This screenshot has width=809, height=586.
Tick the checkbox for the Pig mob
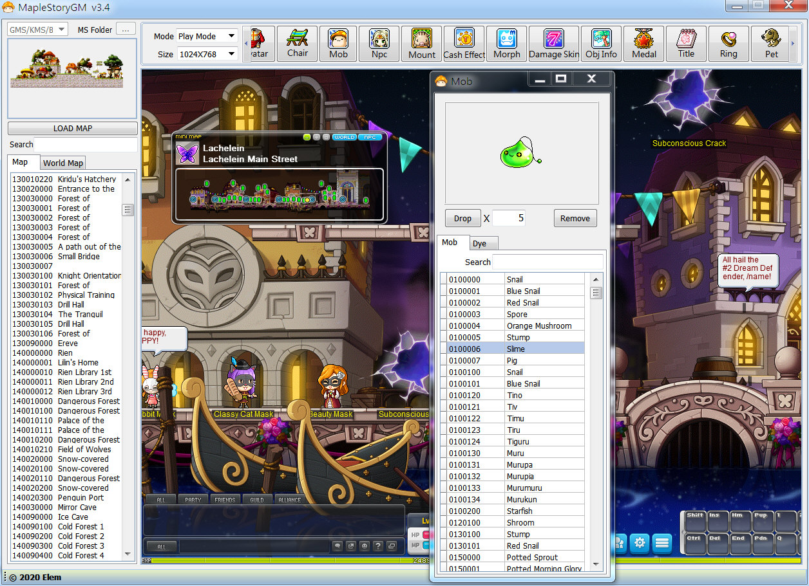point(443,360)
